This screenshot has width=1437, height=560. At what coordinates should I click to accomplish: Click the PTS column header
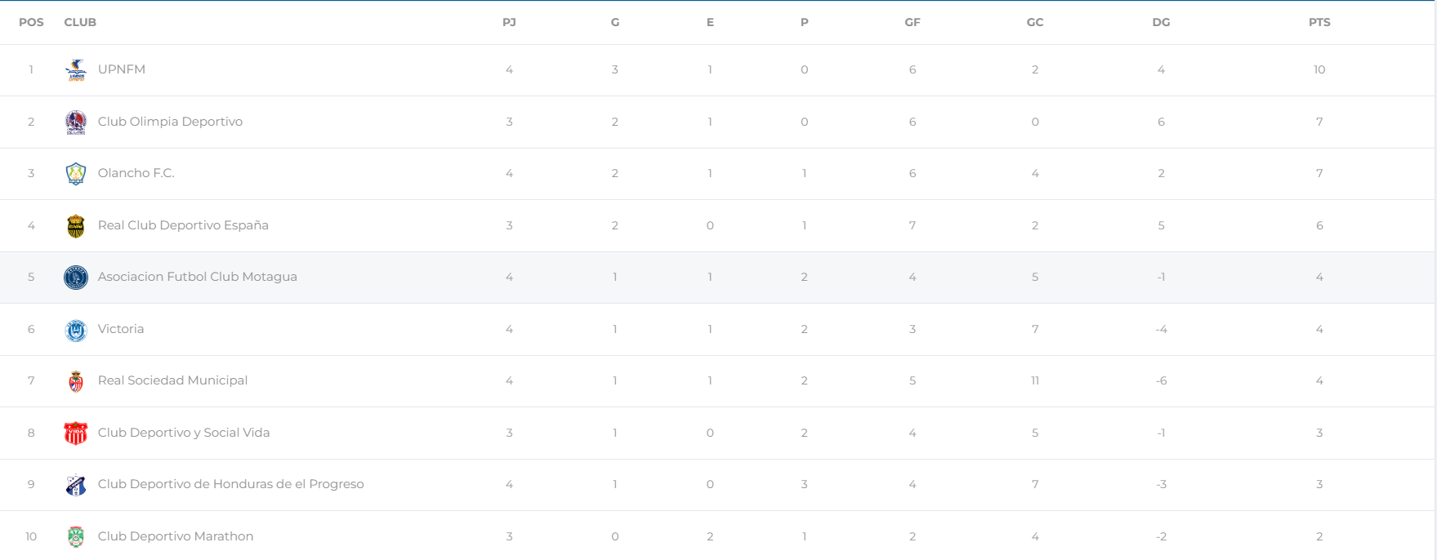1319,22
